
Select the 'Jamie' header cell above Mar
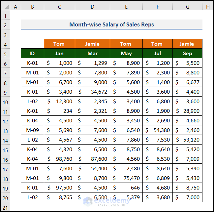point(92,44)
